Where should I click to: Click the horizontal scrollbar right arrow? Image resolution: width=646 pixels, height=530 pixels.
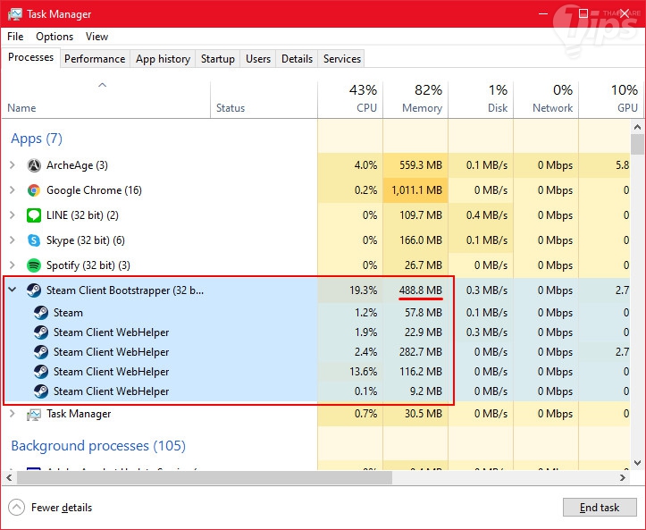pyautogui.click(x=623, y=477)
